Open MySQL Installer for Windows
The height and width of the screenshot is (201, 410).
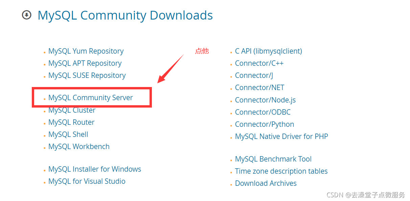[95, 169]
